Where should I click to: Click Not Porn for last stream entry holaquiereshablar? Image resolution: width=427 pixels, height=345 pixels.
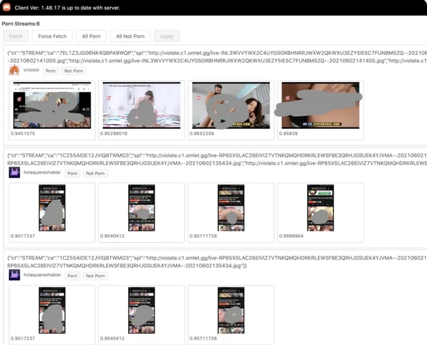[x=95, y=276]
